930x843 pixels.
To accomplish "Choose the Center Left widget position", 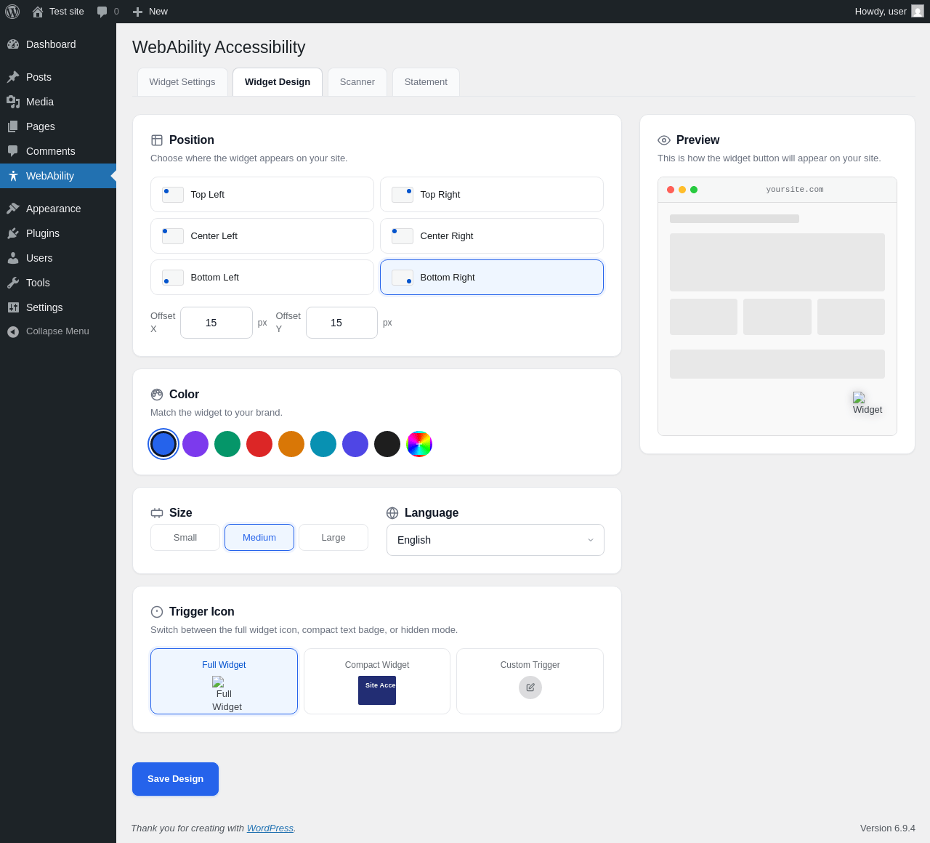I will [262, 236].
